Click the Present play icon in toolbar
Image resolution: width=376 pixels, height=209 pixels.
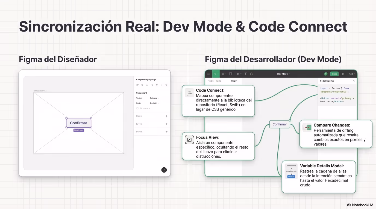(343, 74)
